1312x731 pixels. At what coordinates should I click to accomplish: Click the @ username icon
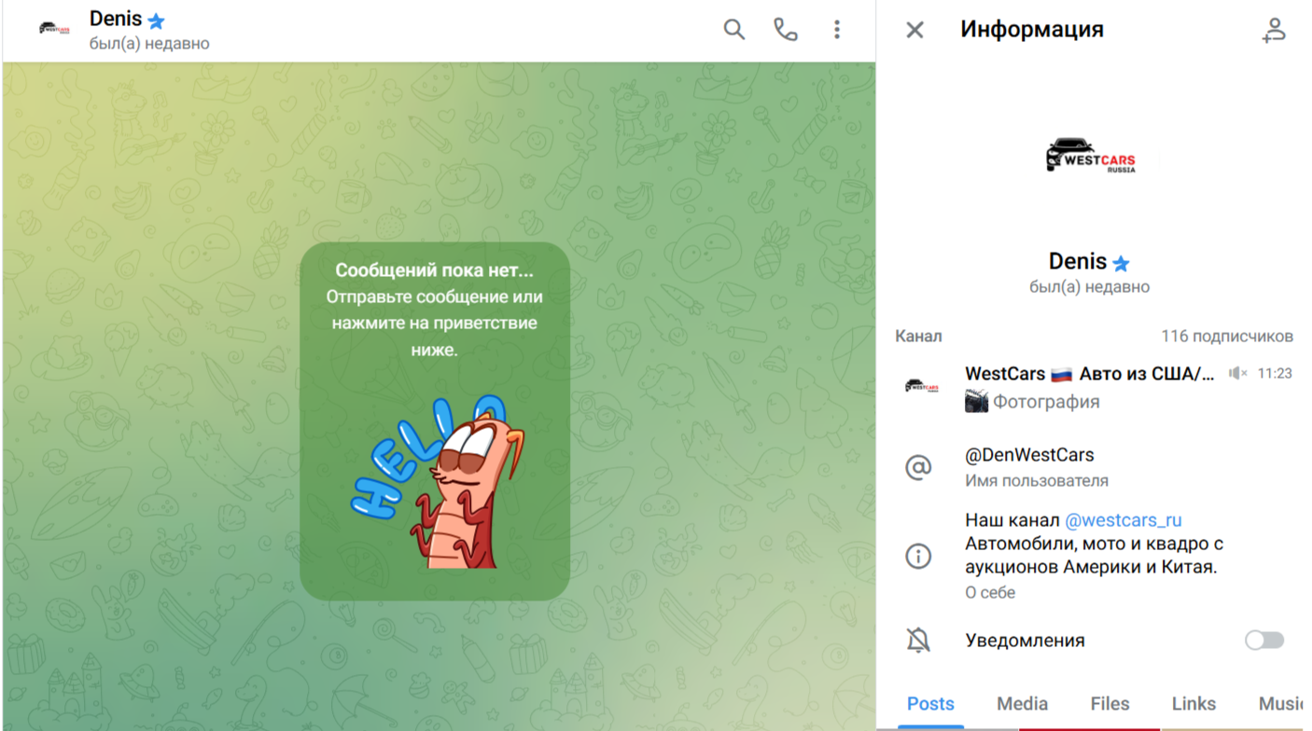click(918, 467)
